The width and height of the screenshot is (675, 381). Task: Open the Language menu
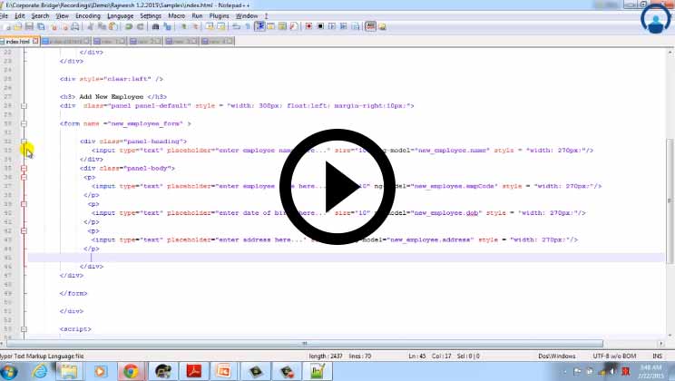click(120, 15)
